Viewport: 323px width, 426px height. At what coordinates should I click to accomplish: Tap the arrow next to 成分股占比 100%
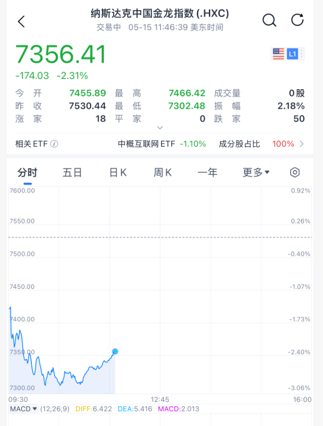(x=302, y=144)
